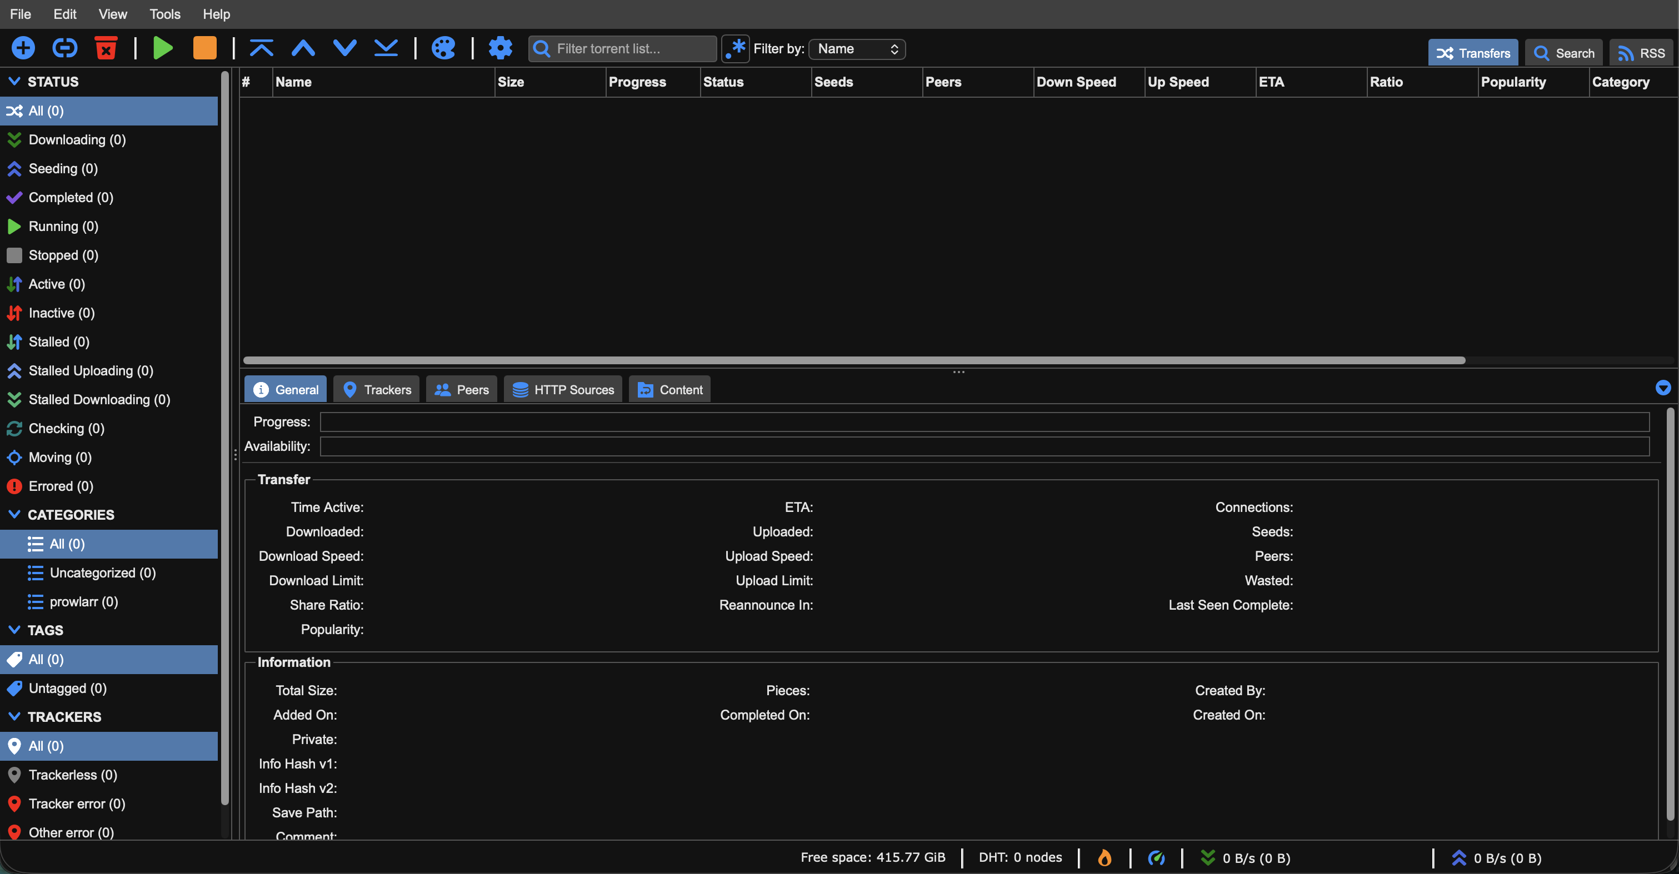Open the Trackers properties tab

pos(377,389)
